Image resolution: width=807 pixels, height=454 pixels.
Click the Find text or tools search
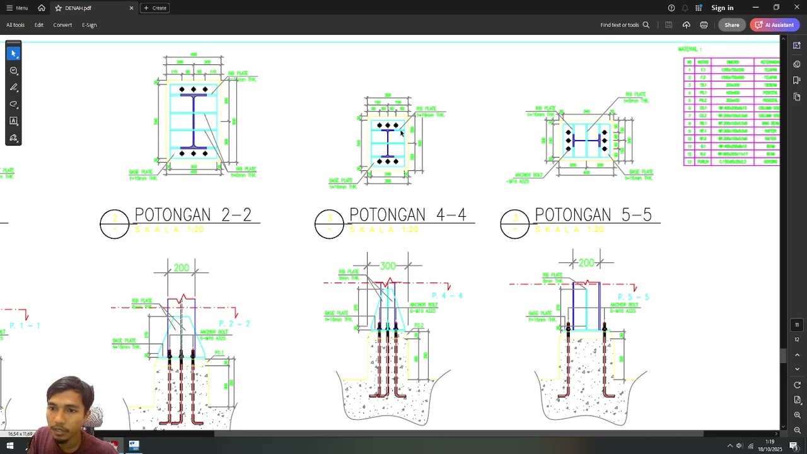(625, 25)
